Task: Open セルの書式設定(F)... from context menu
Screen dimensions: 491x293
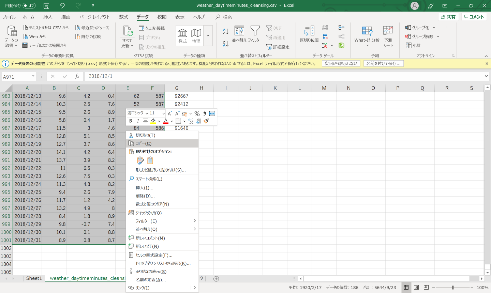Action: pyautogui.click(x=162, y=255)
